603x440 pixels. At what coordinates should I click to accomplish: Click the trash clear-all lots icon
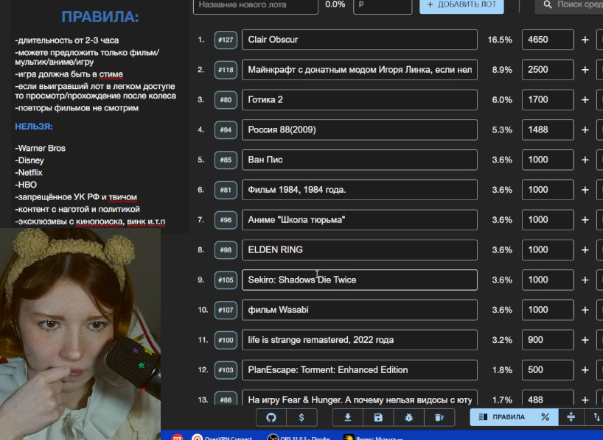[x=439, y=417]
